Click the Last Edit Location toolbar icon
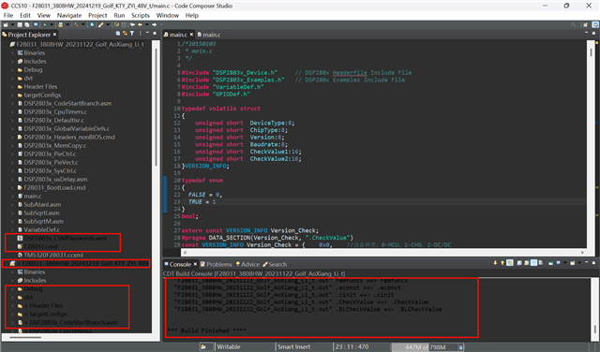 [132, 24]
